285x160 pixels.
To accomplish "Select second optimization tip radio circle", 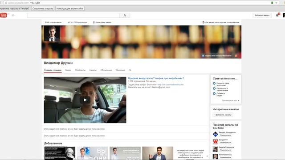I will 214,88.
